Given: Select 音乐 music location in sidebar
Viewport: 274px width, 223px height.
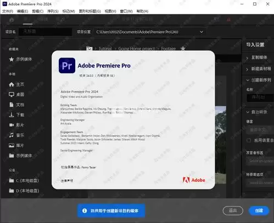Looking at the screenshot, I should 16,135.
